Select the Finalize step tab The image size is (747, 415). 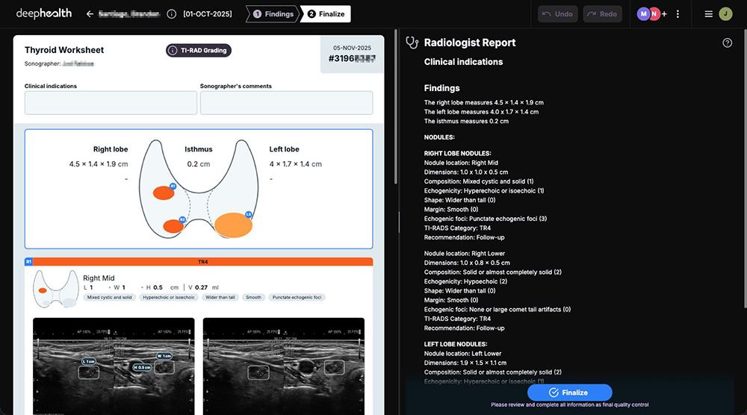pos(326,13)
